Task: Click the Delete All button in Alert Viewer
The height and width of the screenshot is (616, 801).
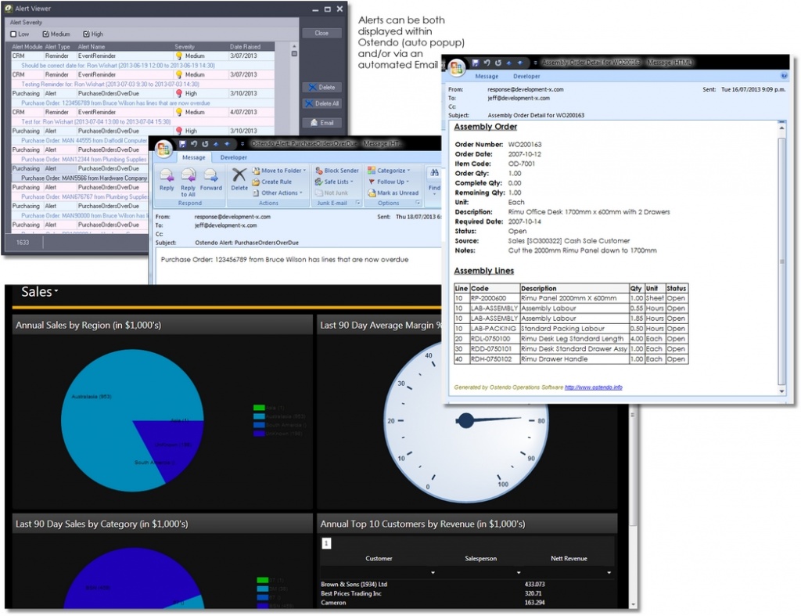Action: coord(321,103)
